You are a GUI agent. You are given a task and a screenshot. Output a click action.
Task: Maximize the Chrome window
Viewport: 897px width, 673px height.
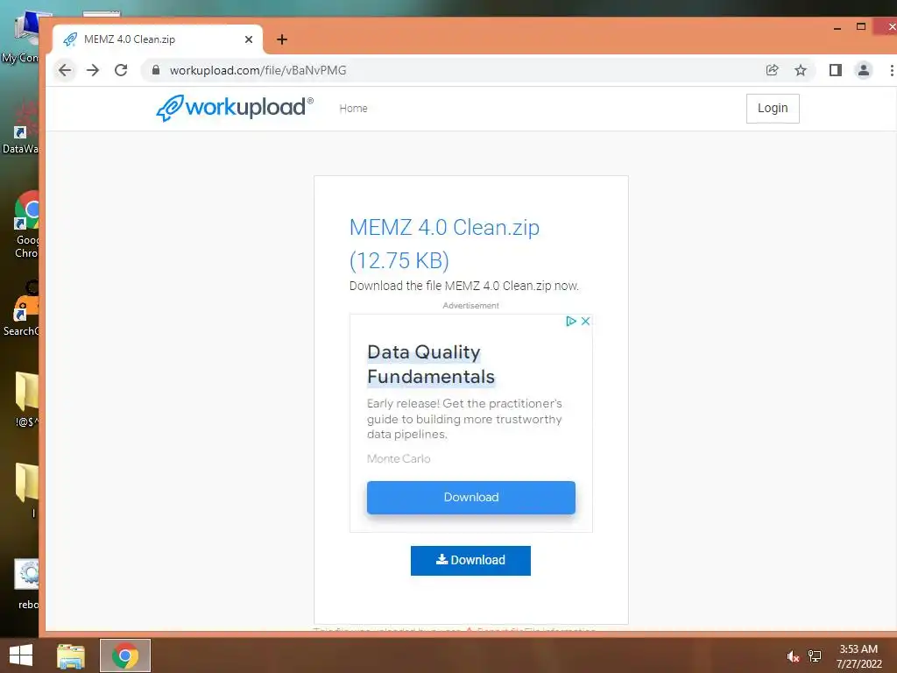(x=860, y=26)
